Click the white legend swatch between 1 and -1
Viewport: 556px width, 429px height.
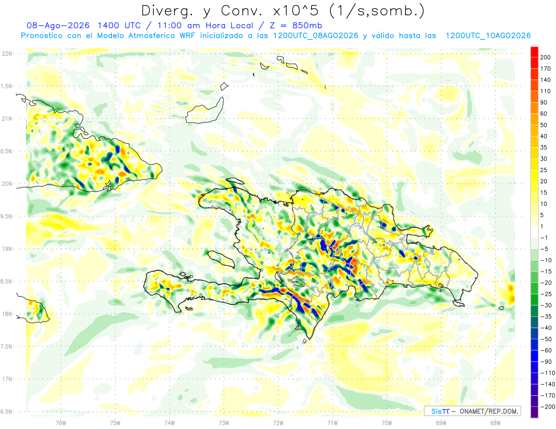pyautogui.click(x=534, y=232)
